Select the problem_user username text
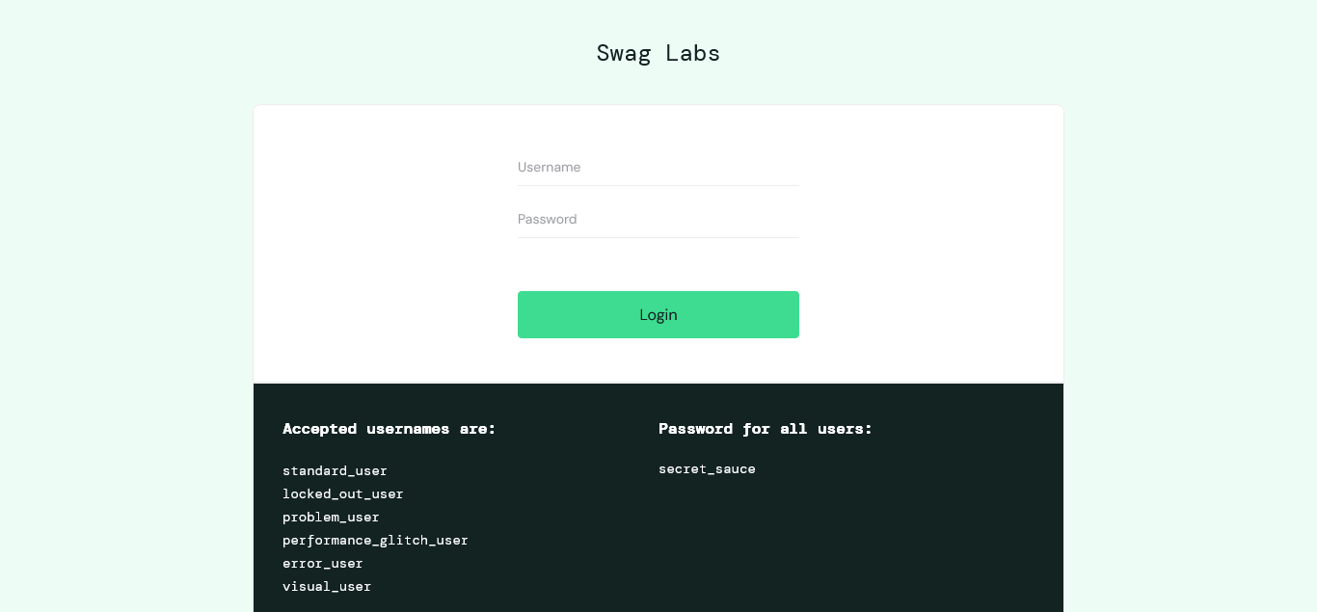The width and height of the screenshot is (1317, 612). coord(331,518)
